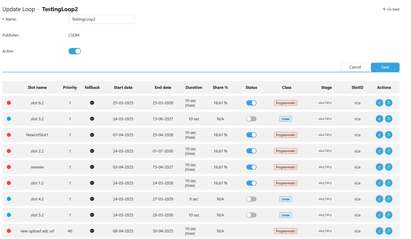Click the Priority column header
Viewport: 411px width, 239px height.
click(70, 87)
